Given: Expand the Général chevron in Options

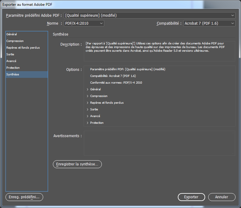Looking at the screenshot, I should [88, 89].
